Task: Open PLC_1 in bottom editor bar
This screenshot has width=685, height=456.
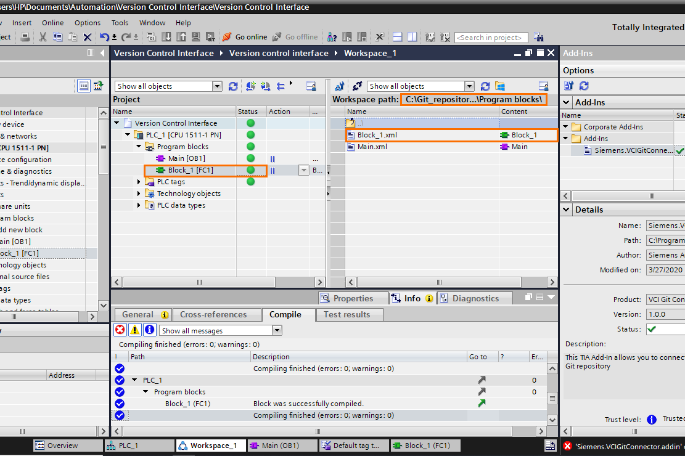Action: 140,446
